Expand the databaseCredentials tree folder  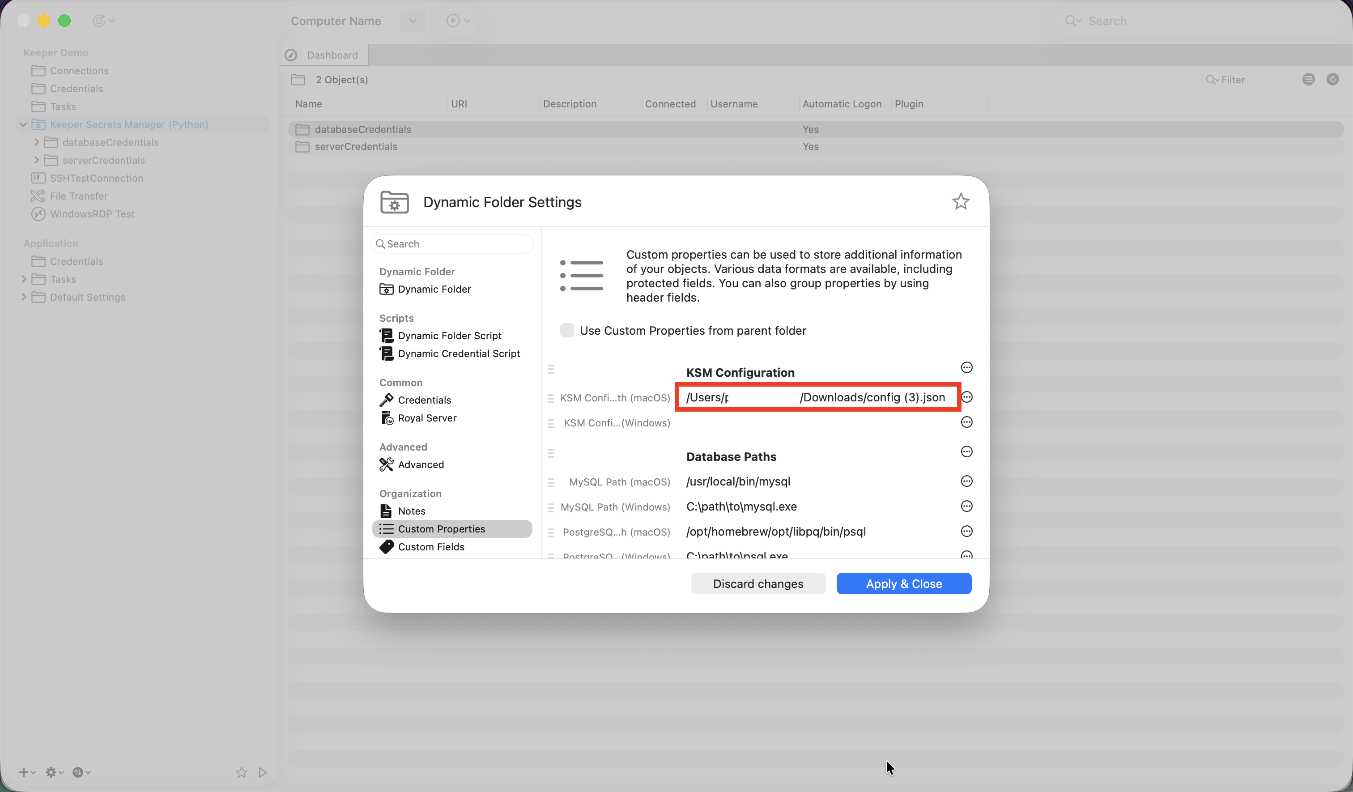point(37,142)
